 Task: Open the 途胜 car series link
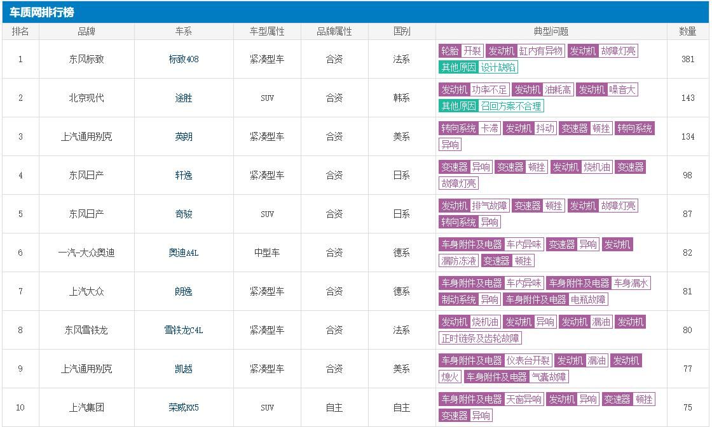(x=184, y=98)
